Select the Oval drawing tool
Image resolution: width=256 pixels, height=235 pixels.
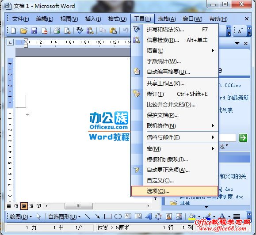tap(118, 216)
